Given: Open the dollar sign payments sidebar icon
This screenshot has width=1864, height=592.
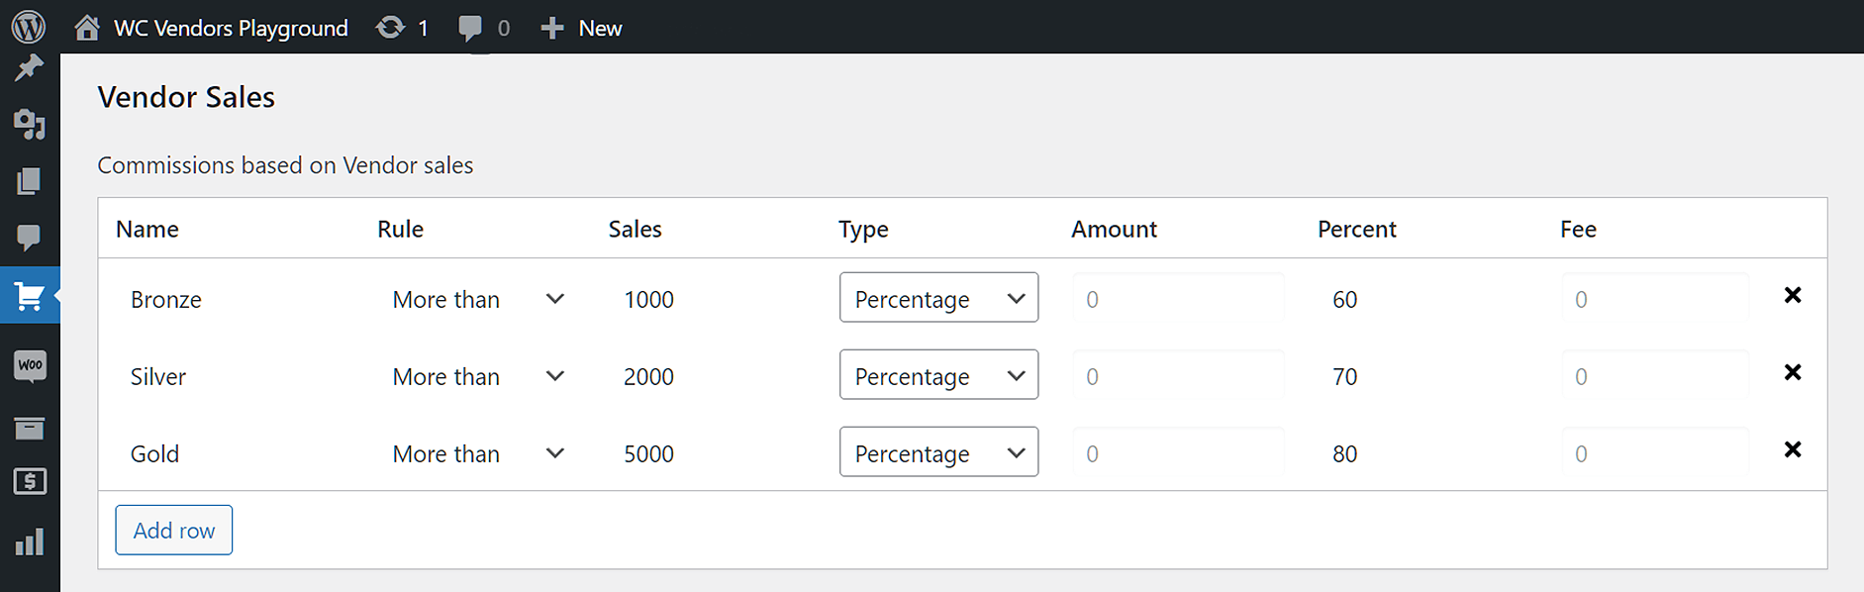Looking at the screenshot, I should (30, 482).
